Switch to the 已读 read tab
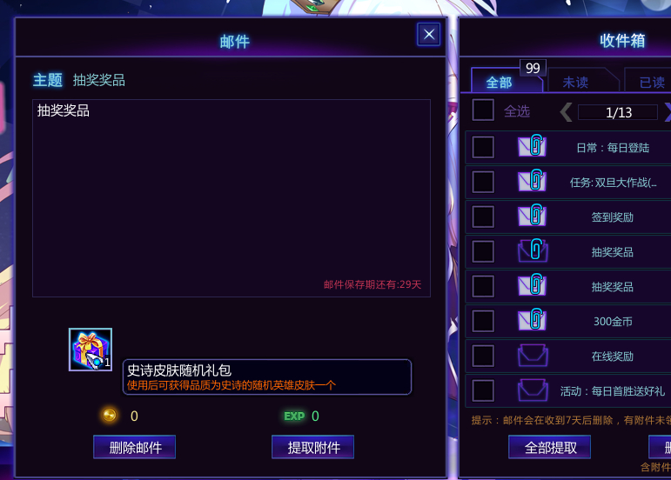 pyautogui.click(x=648, y=80)
